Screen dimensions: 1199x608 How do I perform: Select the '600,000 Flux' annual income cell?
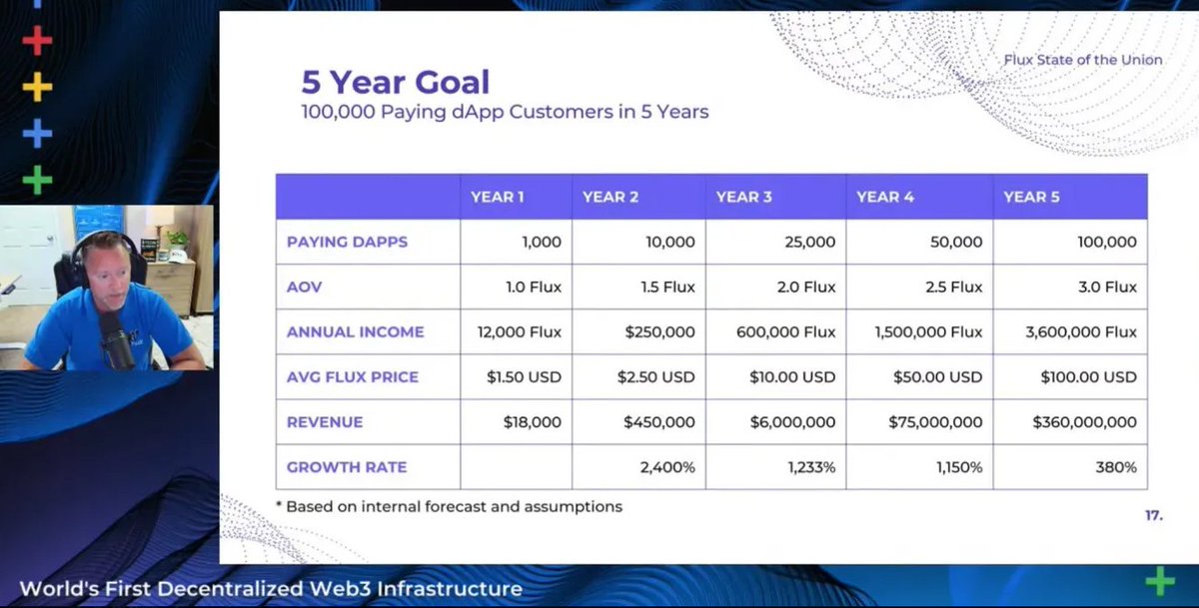[x=775, y=331]
